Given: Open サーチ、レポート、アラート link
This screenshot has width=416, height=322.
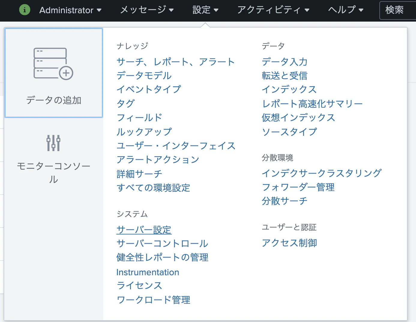Looking at the screenshot, I should point(176,62).
